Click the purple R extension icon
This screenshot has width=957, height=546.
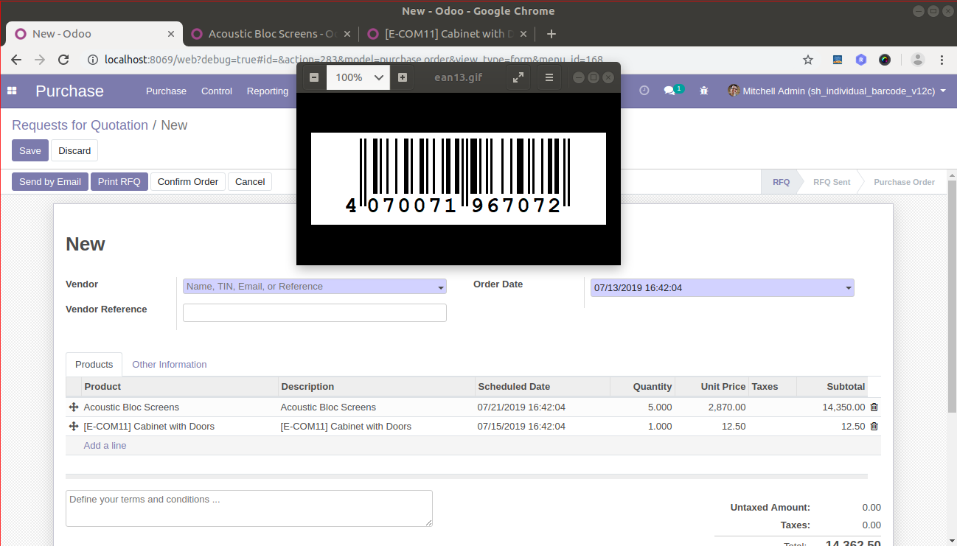[861, 60]
